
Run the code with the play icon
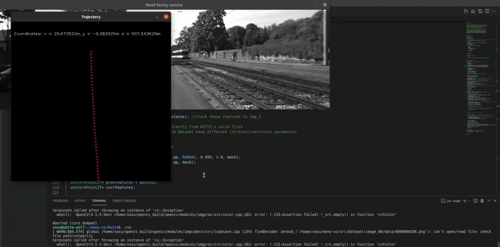click(x=466, y=11)
